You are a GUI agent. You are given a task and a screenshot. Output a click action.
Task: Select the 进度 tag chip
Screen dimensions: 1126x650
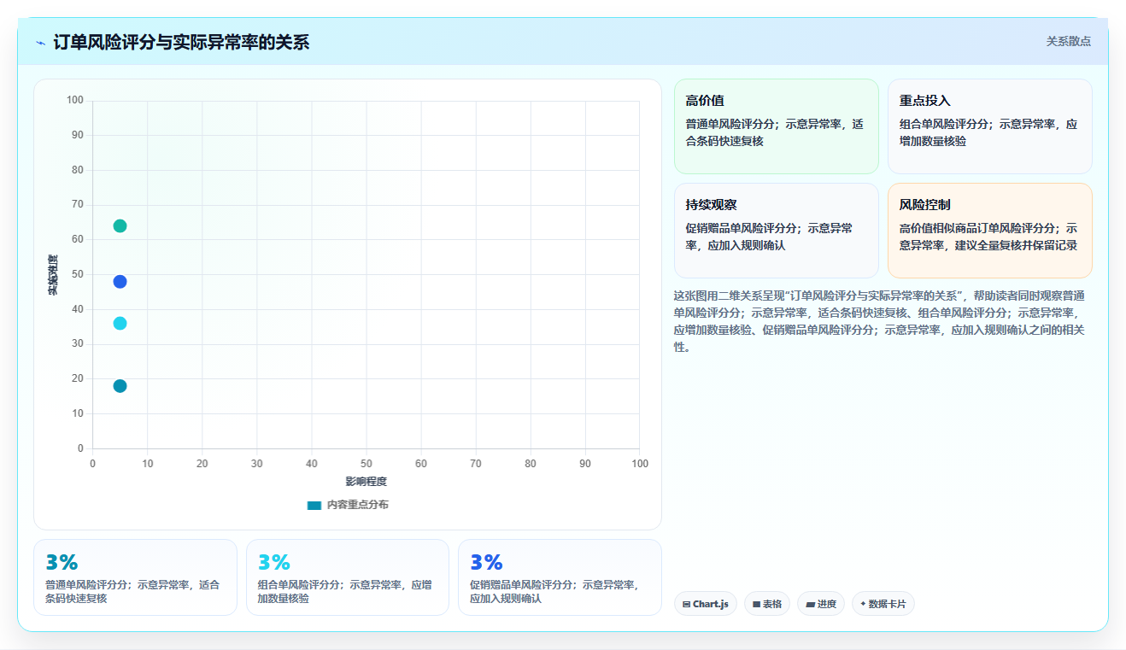coord(821,604)
